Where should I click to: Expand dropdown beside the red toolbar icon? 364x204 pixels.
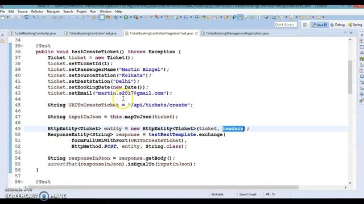pos(162,18)
